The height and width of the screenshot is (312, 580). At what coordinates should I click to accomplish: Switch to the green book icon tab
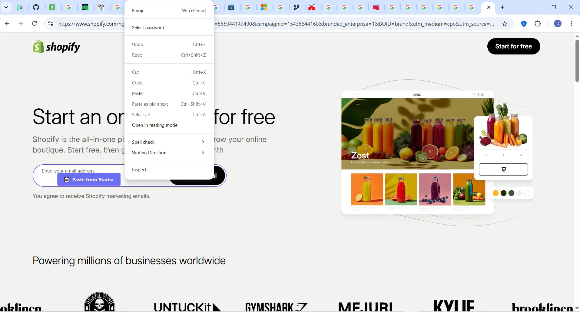[52, 7]
